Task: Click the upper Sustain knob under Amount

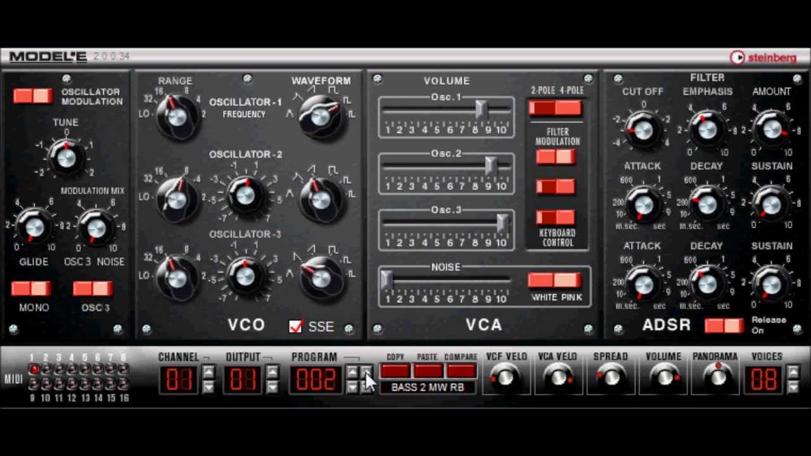Action: pos(771,204)
